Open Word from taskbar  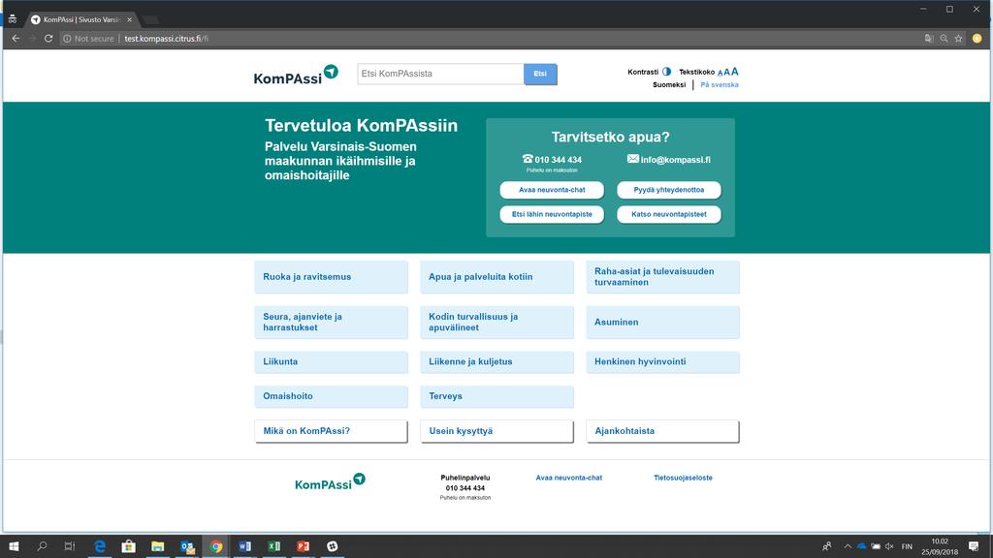245,546
